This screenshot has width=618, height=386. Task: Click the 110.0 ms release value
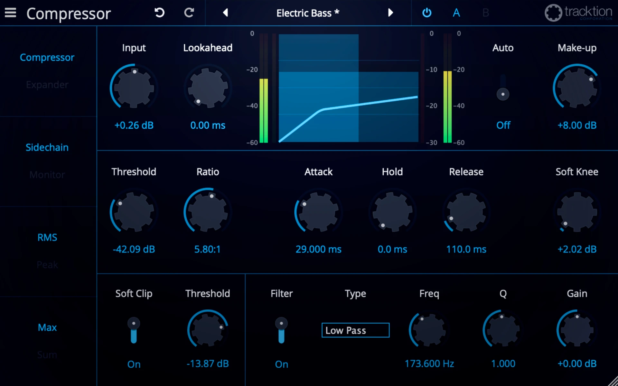(x=466, y=249)
